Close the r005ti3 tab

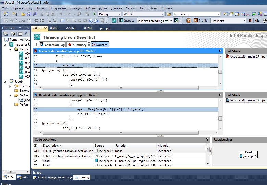(46, 28)
